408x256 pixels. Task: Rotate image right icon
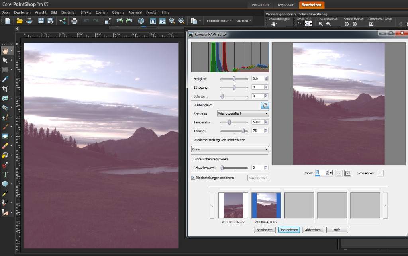[129, 21]
